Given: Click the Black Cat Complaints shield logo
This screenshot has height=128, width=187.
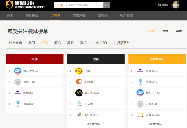Looking at the screenshot, I should click(9, 5).
